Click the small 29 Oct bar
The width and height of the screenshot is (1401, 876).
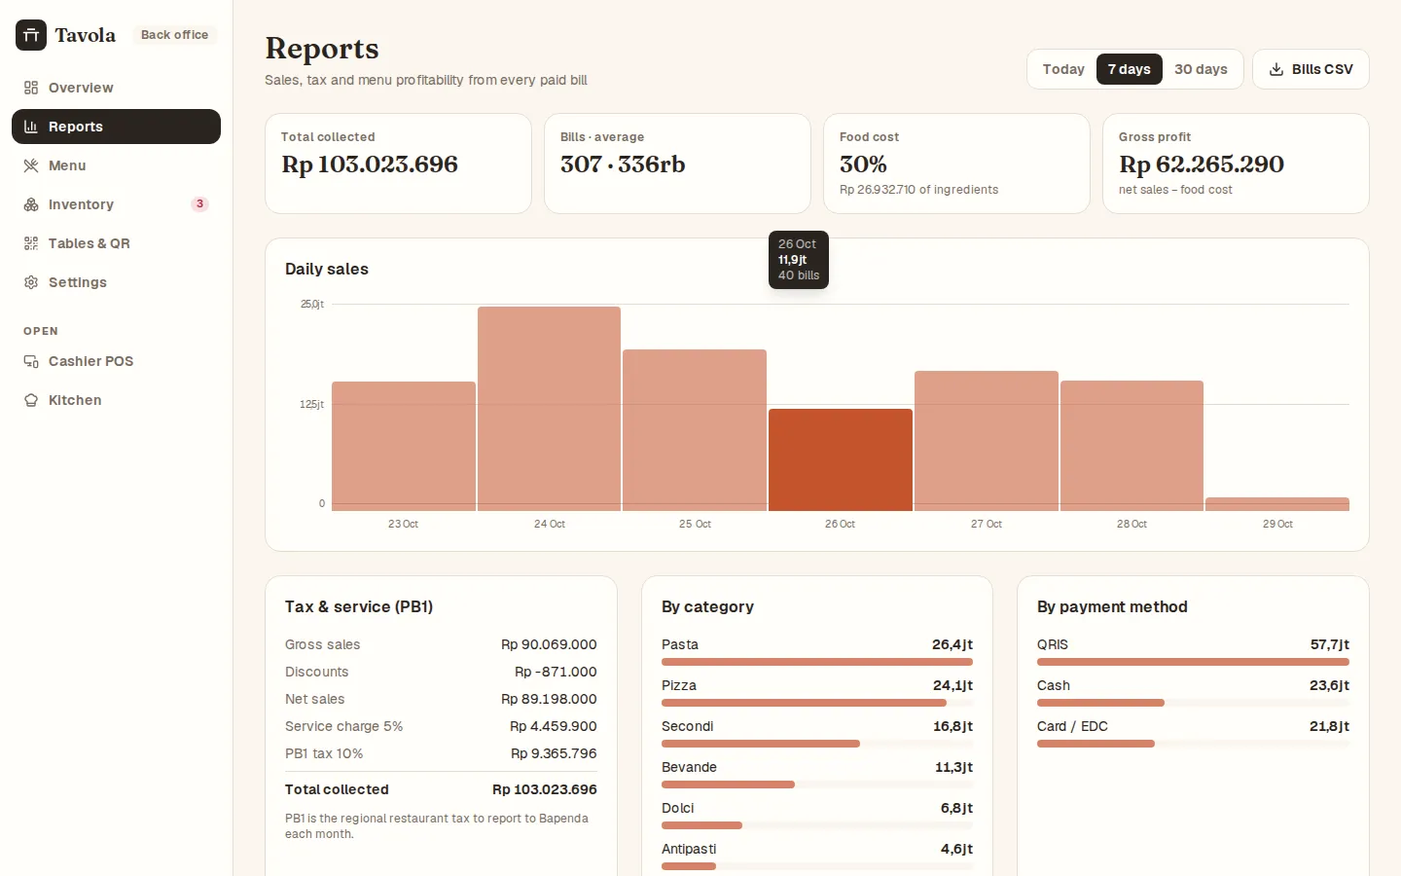point(1277,504)
